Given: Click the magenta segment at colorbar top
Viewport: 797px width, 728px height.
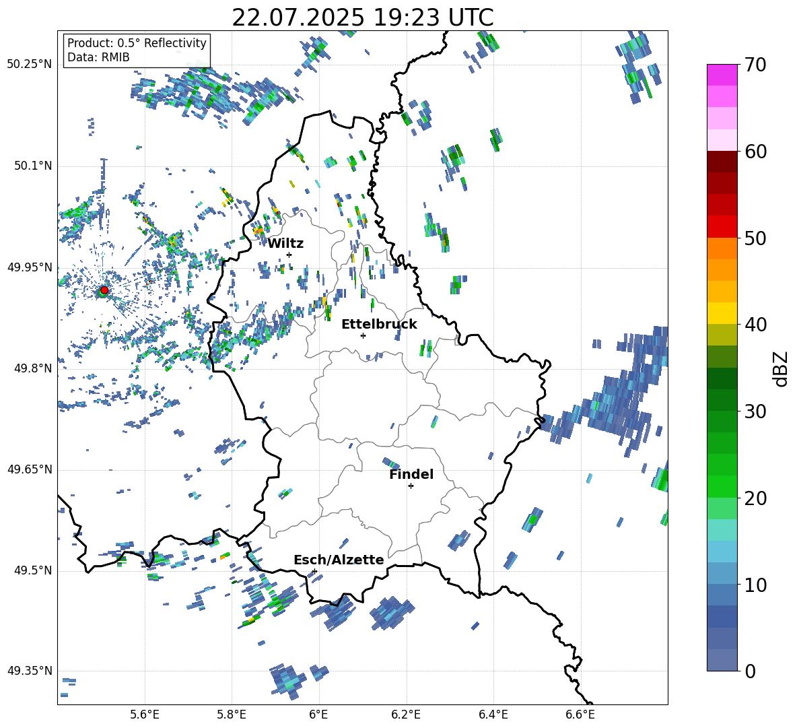Looking at the screenshot, I should [x=722, y=75].
